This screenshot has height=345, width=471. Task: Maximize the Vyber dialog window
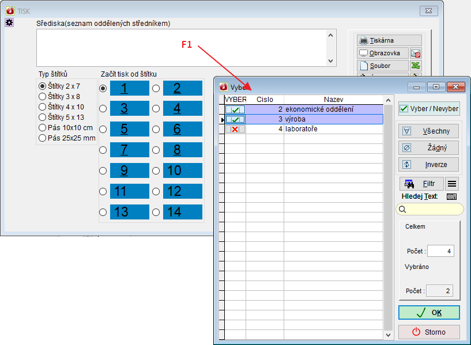[x=436, y=87]
